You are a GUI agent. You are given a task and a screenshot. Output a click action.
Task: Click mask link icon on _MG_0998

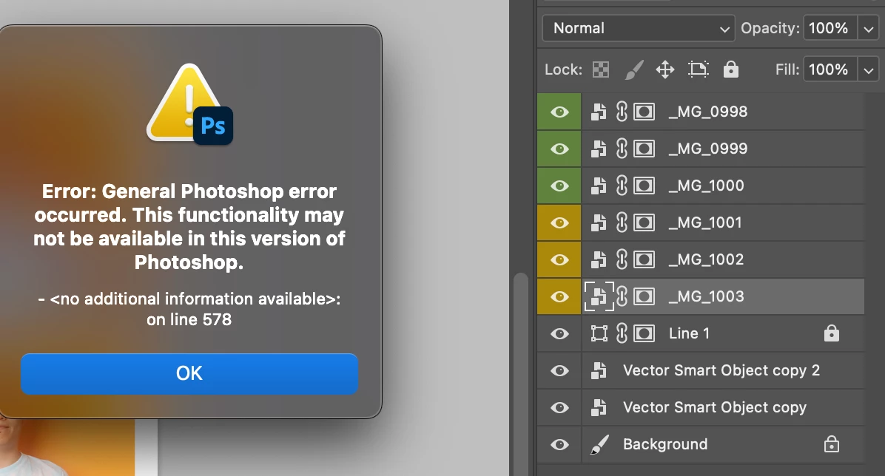click(x=622, y=112)
